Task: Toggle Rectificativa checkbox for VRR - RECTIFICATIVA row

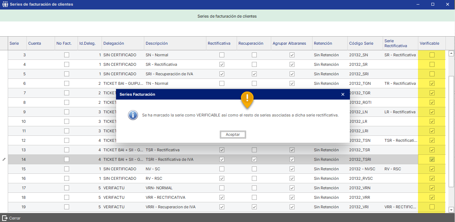Action: (222, 197)
